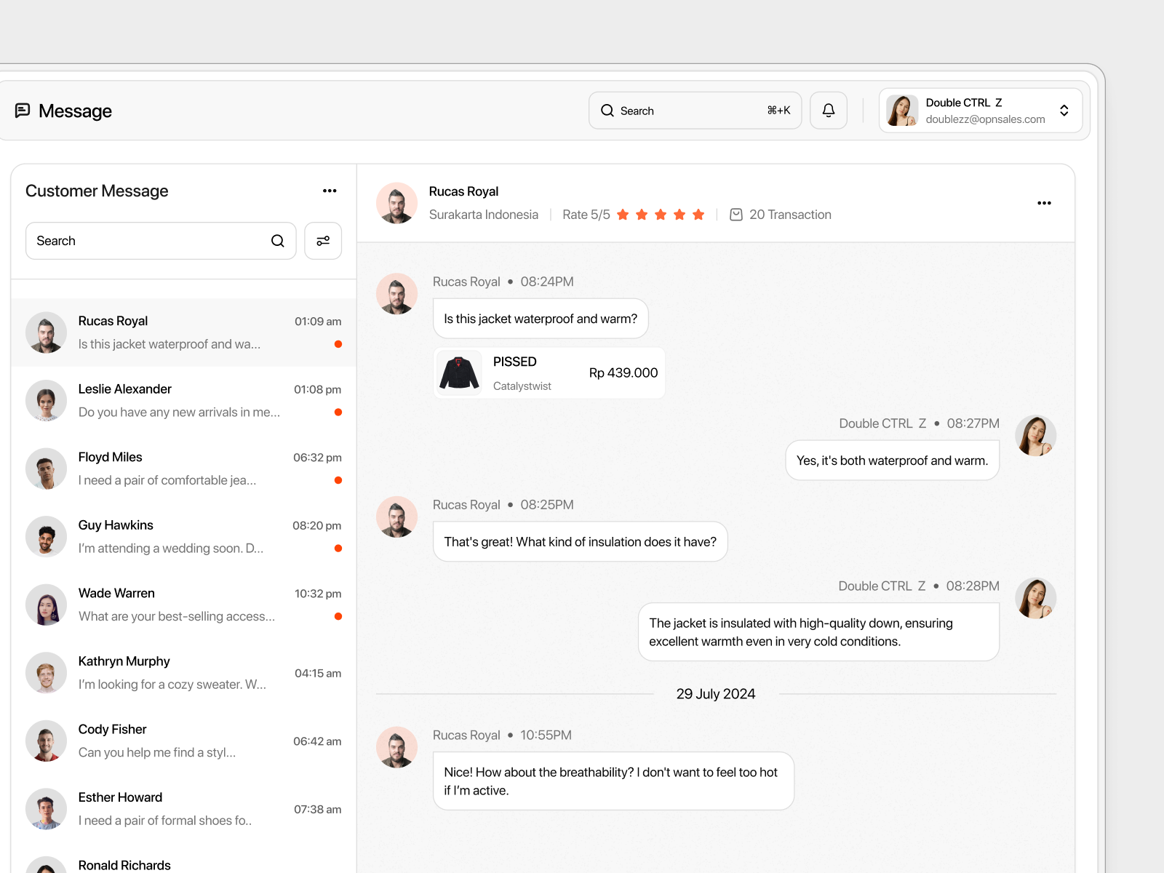Click 'Yes, it's both waterproof and warm.' bubble

tap(892, 461)
